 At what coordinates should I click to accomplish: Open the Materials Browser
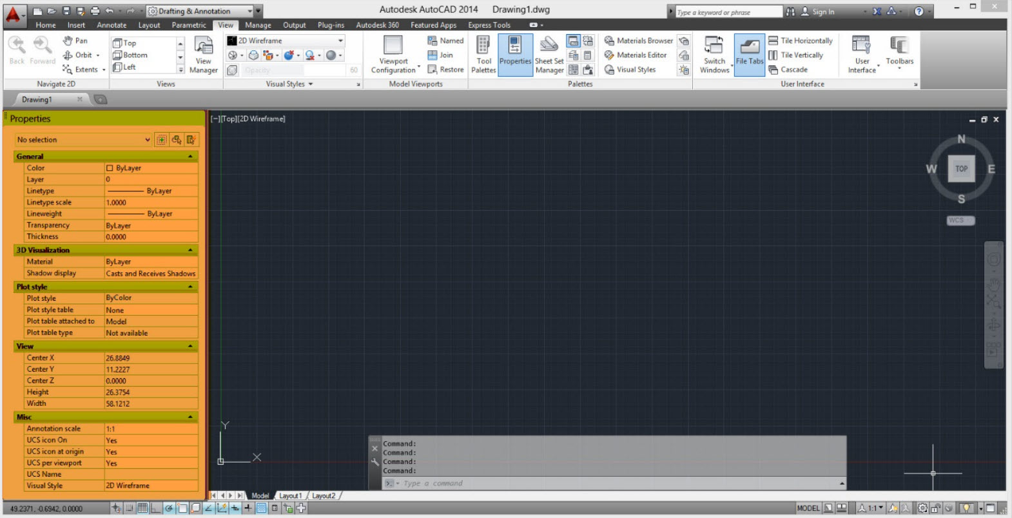coord(638,41)
